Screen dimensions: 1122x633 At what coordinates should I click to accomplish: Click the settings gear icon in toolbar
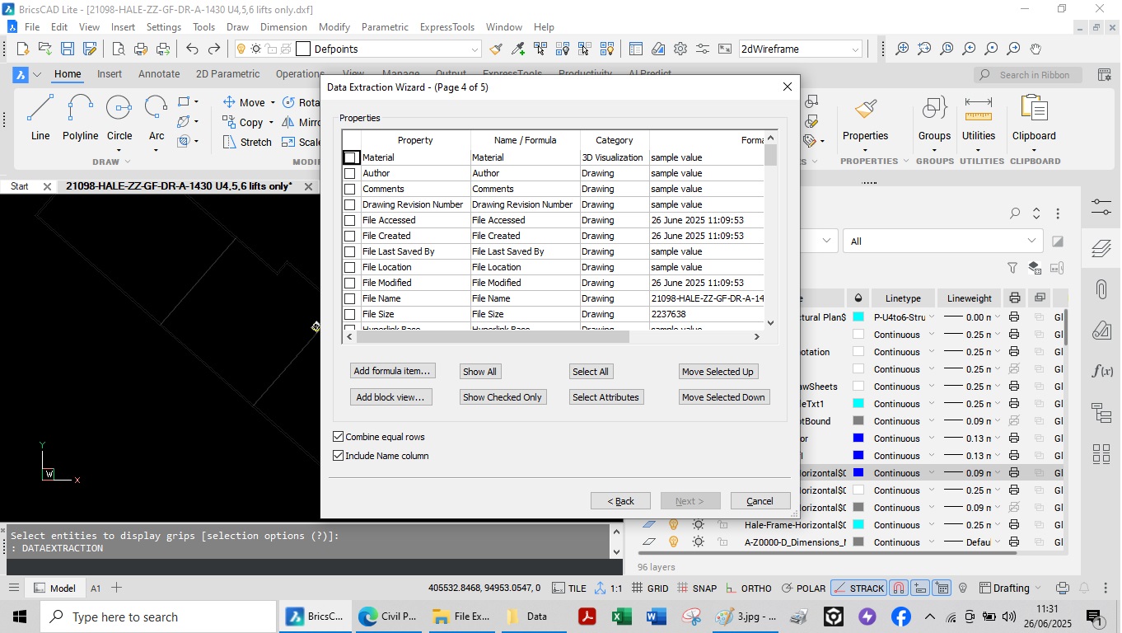point(680,49)
